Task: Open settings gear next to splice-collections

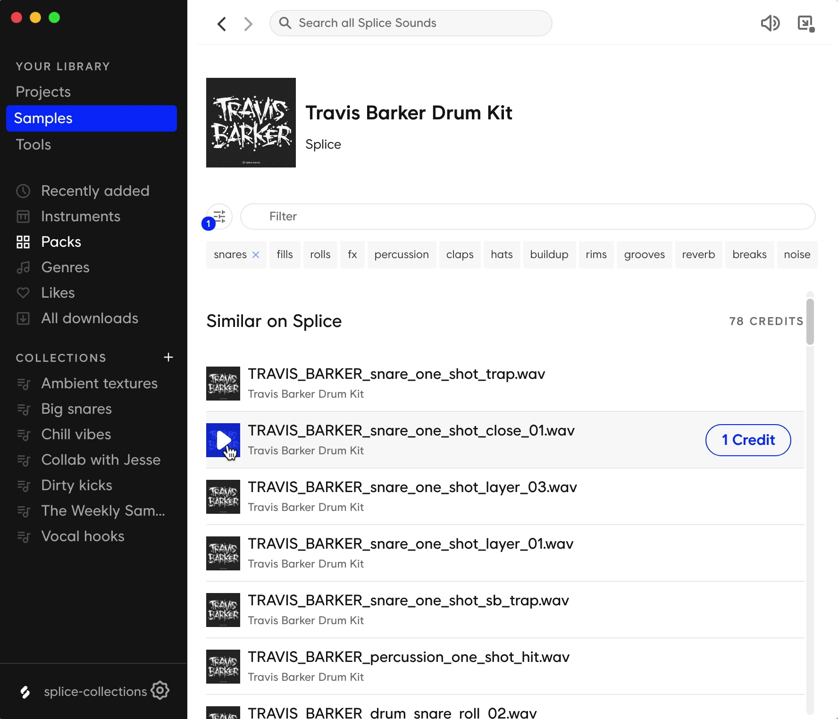Action: click(160, 691)
